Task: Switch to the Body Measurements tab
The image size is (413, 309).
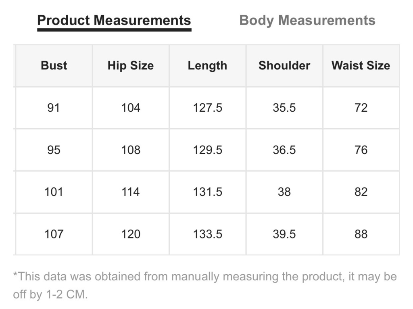Action: click(307, 21)
